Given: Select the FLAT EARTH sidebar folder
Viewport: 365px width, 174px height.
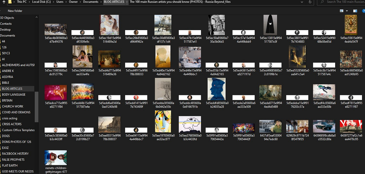Looking at the screenshot, I should pos(10,165).
